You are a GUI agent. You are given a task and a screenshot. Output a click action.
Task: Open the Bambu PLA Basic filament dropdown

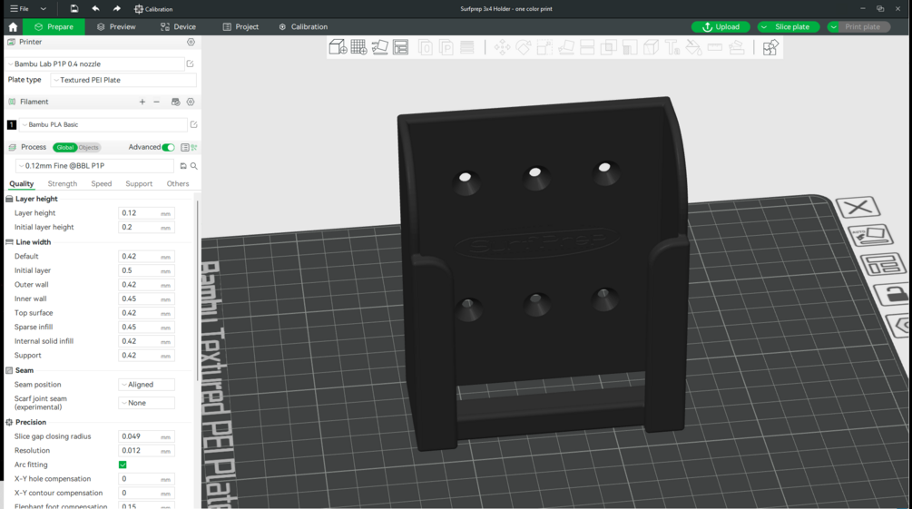[103, 124]
